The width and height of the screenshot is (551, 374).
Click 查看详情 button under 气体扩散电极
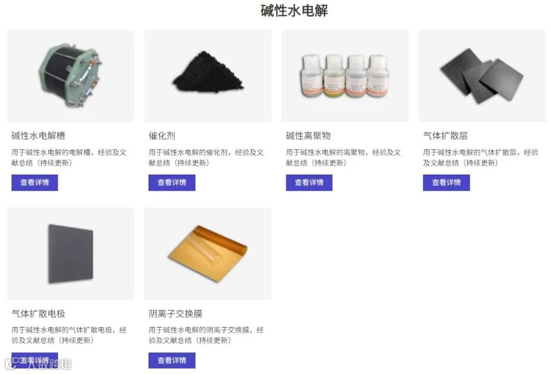click(x=35, y=360)
